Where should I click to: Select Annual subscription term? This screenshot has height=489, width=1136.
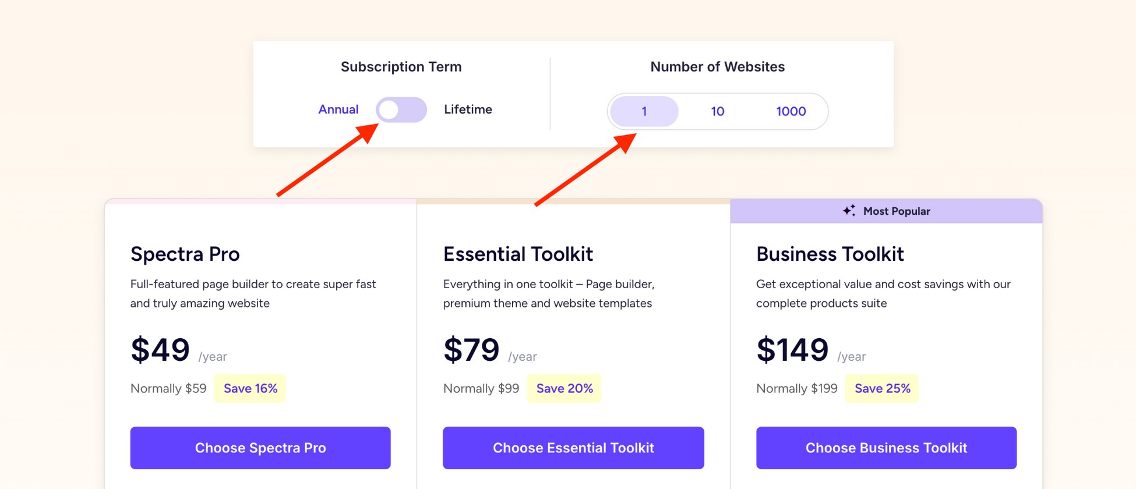coord(338,109)
